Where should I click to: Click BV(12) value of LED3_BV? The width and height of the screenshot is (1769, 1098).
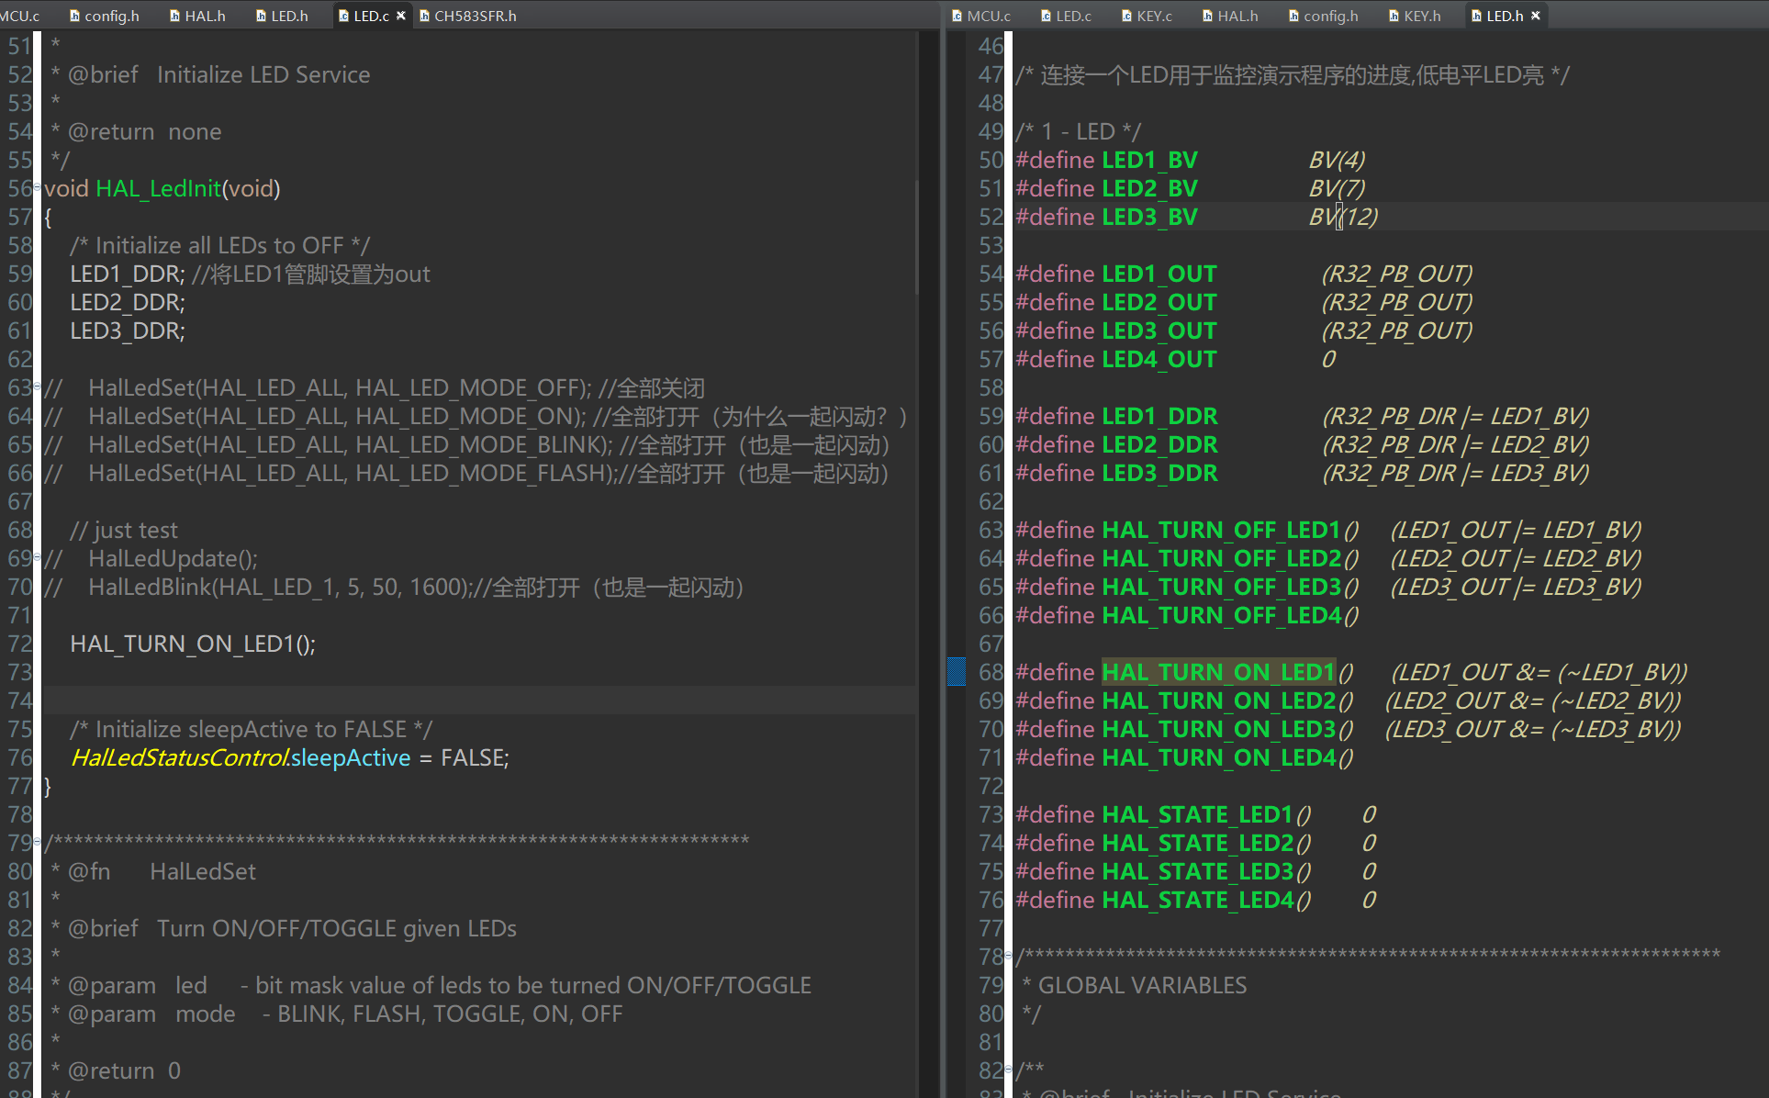point(1343,217)
